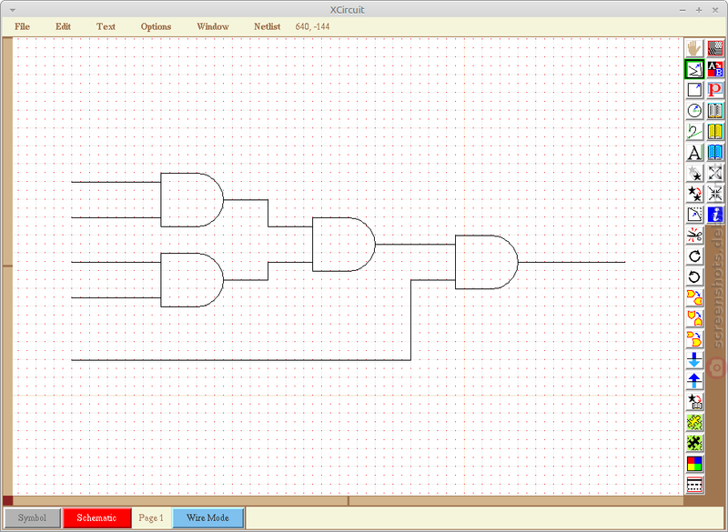Click the fill pattern icon
Screen dimensions: 728x532
tap(715, 48)
